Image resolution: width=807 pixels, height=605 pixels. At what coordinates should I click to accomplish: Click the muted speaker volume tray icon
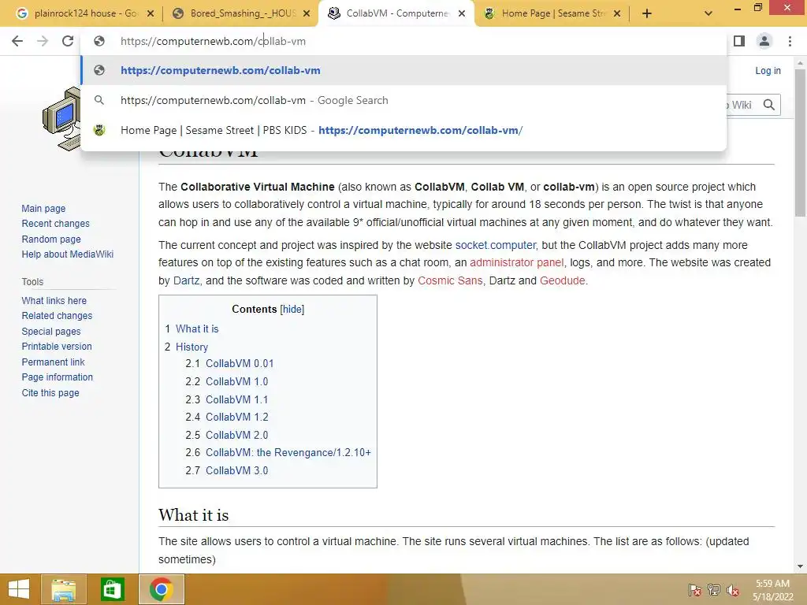coord(733,589)
